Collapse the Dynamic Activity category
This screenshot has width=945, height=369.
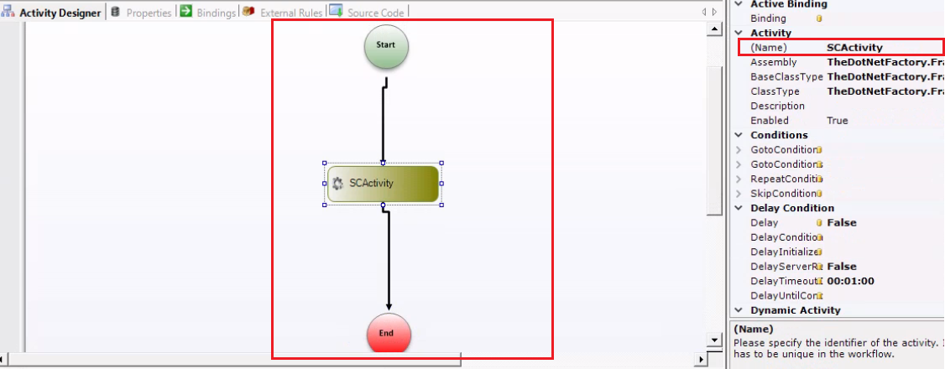pos(739,310)
